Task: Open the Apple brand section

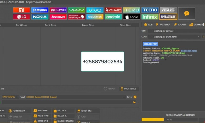Action: click(x=132, y=17)
